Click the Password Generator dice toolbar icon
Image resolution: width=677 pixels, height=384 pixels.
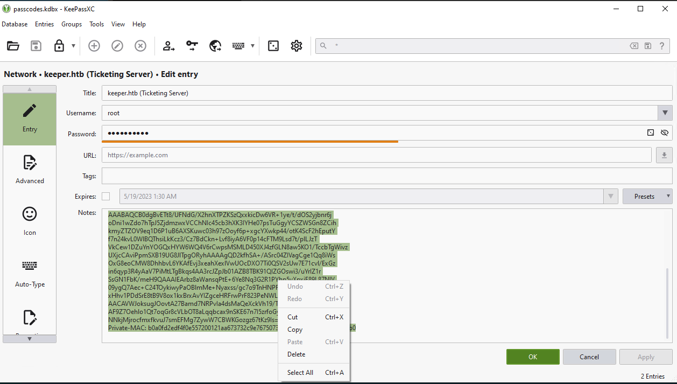[x=273, y=46]
